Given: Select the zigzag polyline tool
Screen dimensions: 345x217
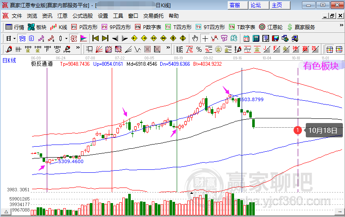Looking at the screenshot, I should pyautogui.click(x=215, y=39).
